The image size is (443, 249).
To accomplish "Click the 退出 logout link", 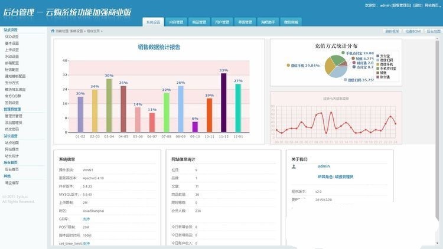I will coord(418,5).
